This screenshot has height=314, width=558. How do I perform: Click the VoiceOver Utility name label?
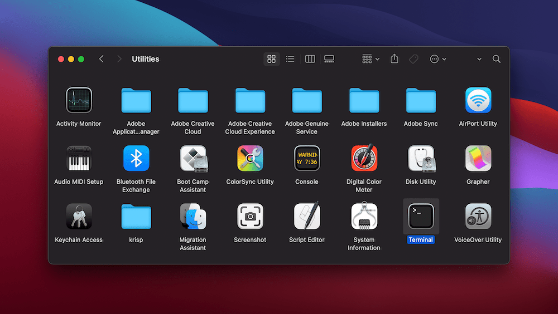478,240
